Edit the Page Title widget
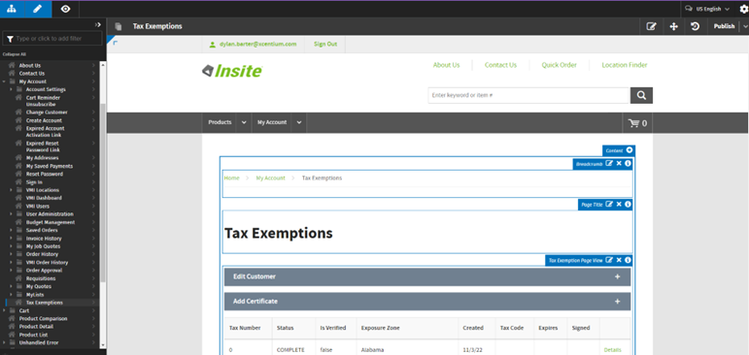Image resolution: width=749 pixels, height=355 pixels. click(x=609, y=205)
